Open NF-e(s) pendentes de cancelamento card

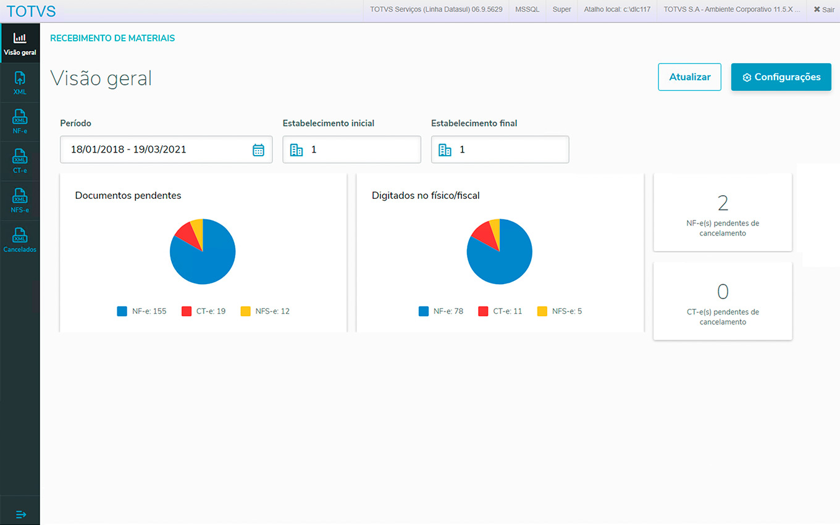click(722, 212)
